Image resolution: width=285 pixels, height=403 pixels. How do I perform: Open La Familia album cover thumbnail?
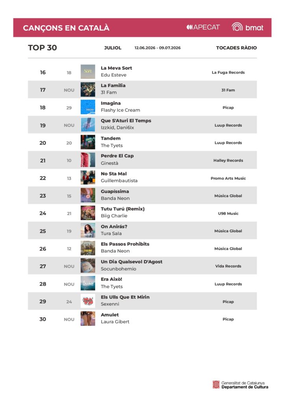tap(88, 89)
